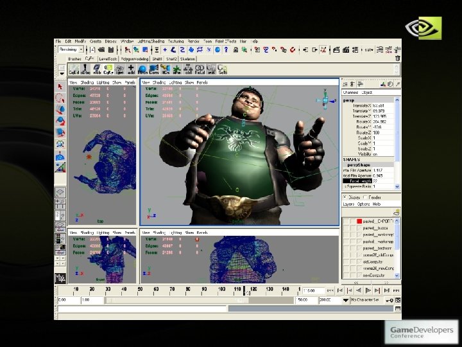Select the Render radio button
Viewport: 462px width, 347px height.
point(365,197)
